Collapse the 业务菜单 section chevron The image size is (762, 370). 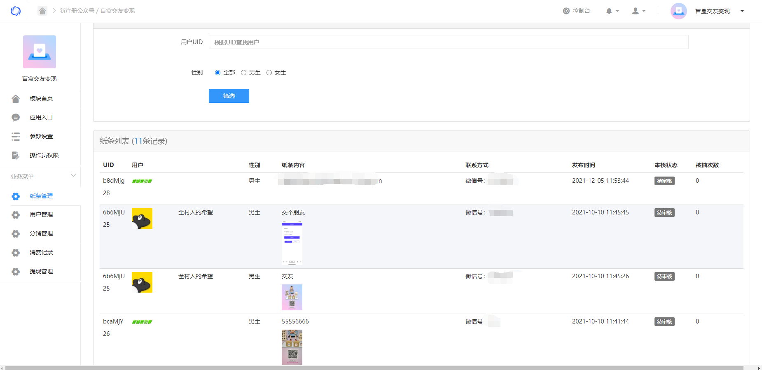[x=73, y=175]
